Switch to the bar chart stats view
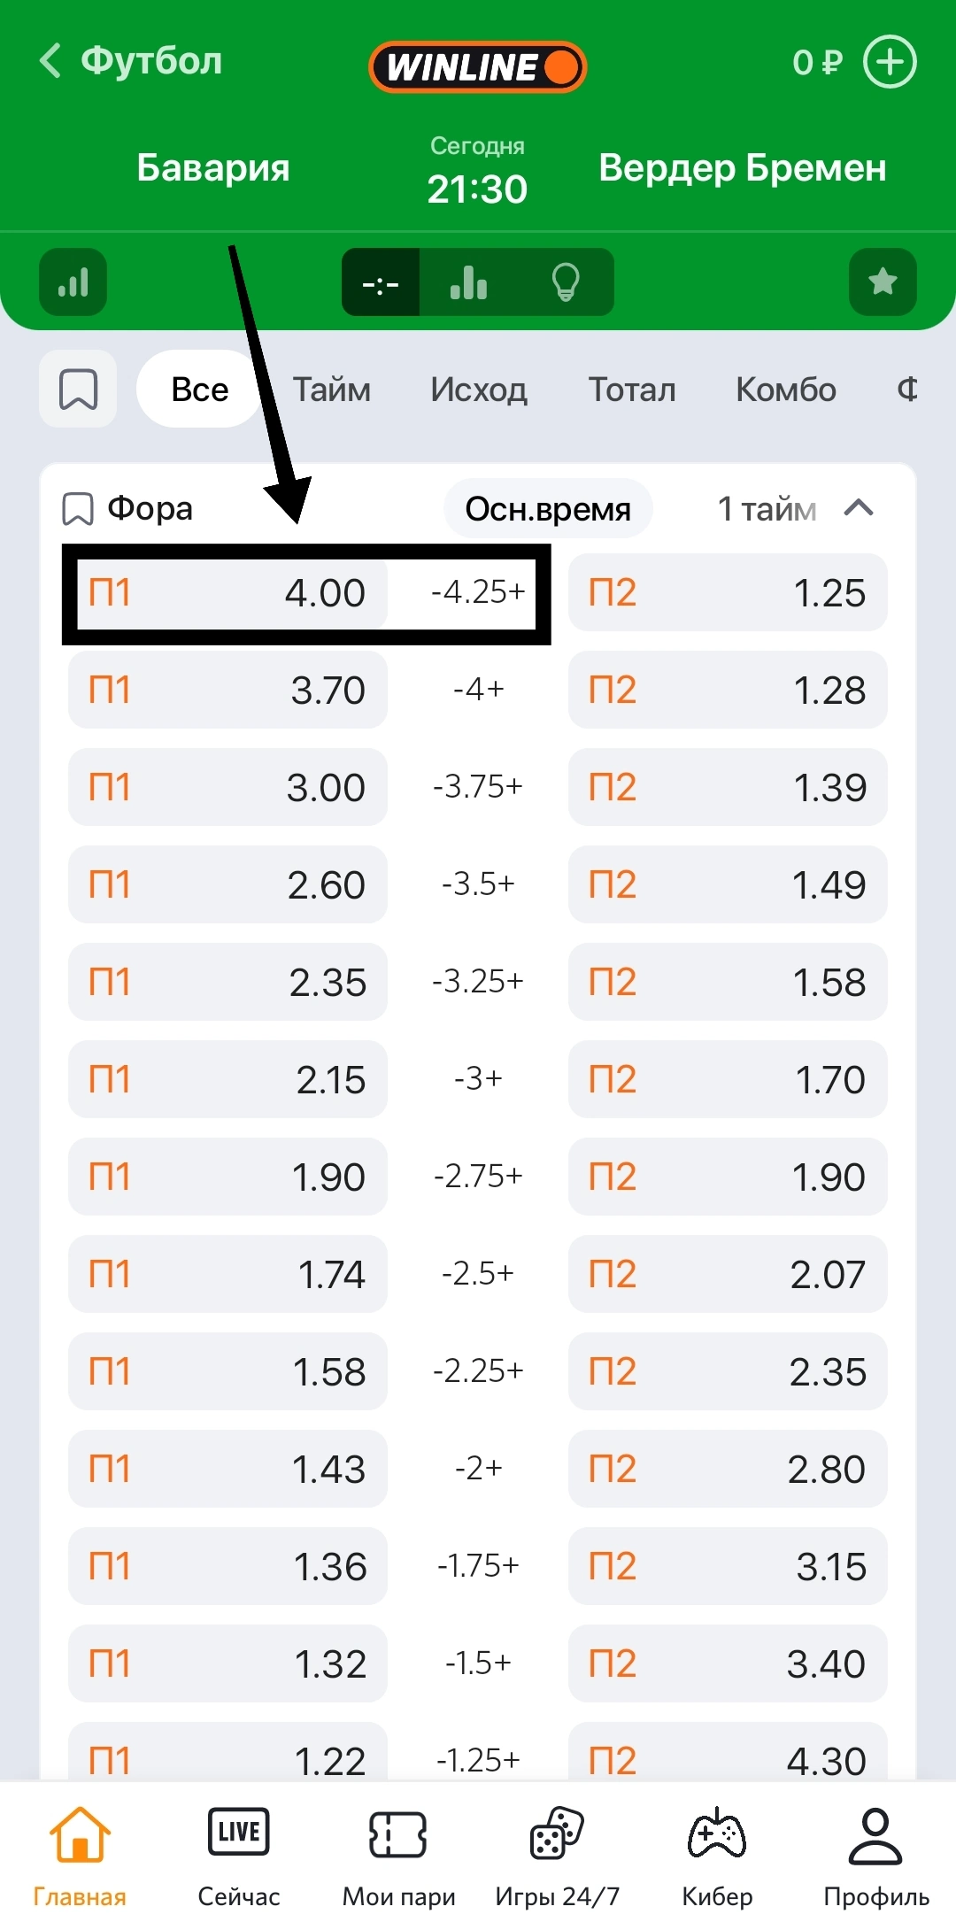 pos(468,282)
